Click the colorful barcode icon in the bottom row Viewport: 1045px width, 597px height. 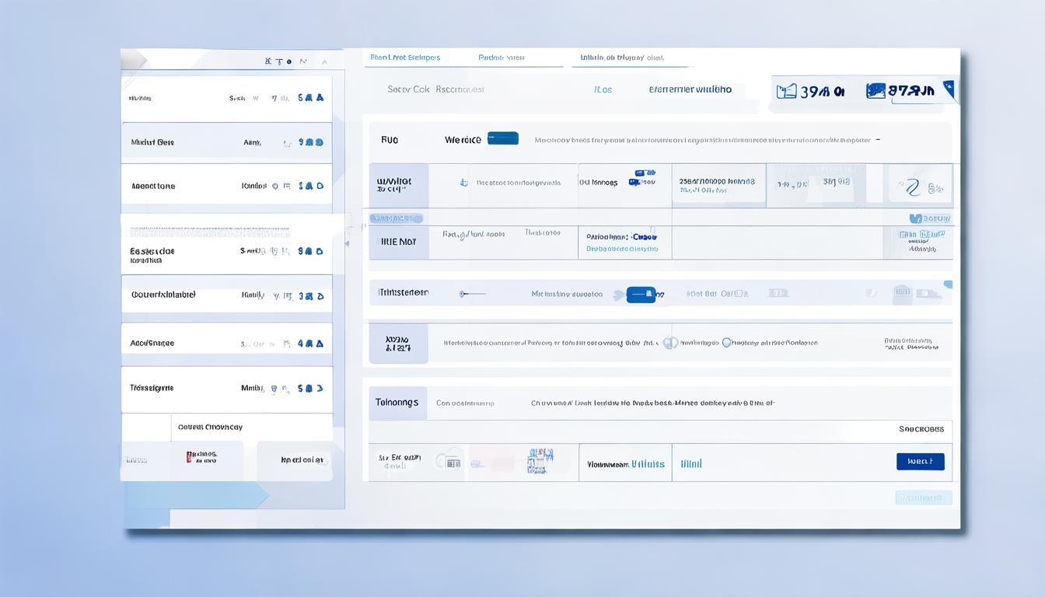540,461
